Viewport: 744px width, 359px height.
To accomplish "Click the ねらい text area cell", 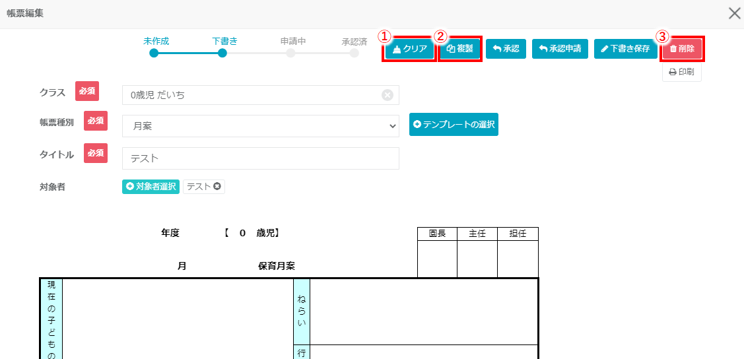I will point(423,311).
